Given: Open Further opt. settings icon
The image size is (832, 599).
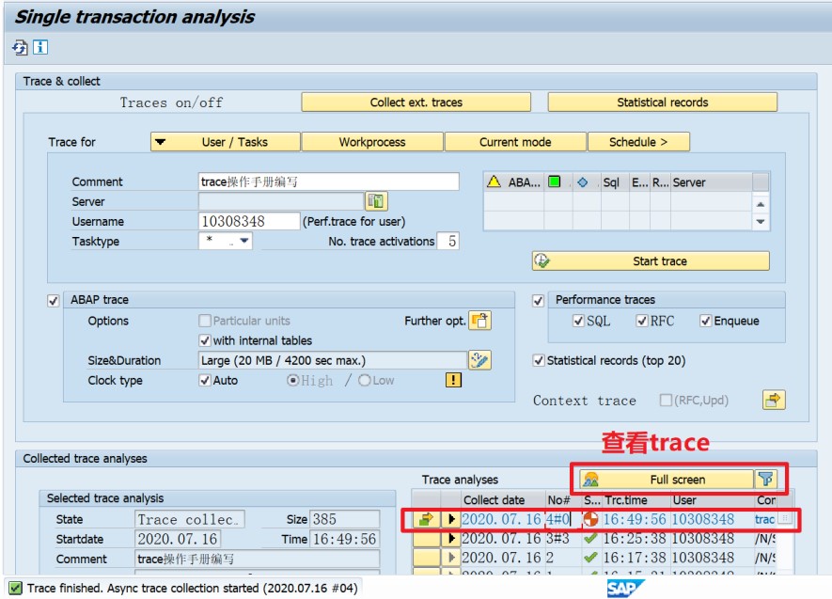Looking at the screenshot, I should pyautogui.click(x=479, y=322).
